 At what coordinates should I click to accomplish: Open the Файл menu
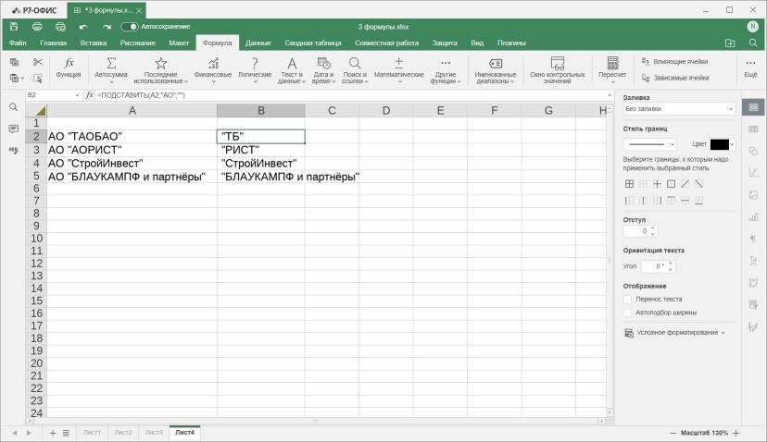pos(18,43)
